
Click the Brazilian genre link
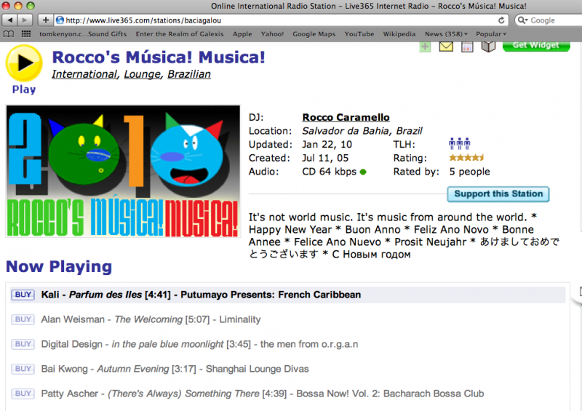point(189,74)
